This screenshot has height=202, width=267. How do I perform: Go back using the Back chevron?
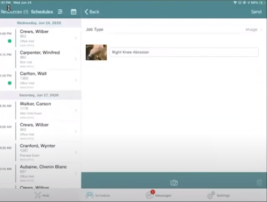(92, 12)
